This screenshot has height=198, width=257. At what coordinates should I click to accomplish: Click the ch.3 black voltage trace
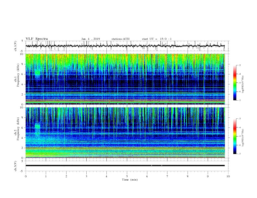125,166
